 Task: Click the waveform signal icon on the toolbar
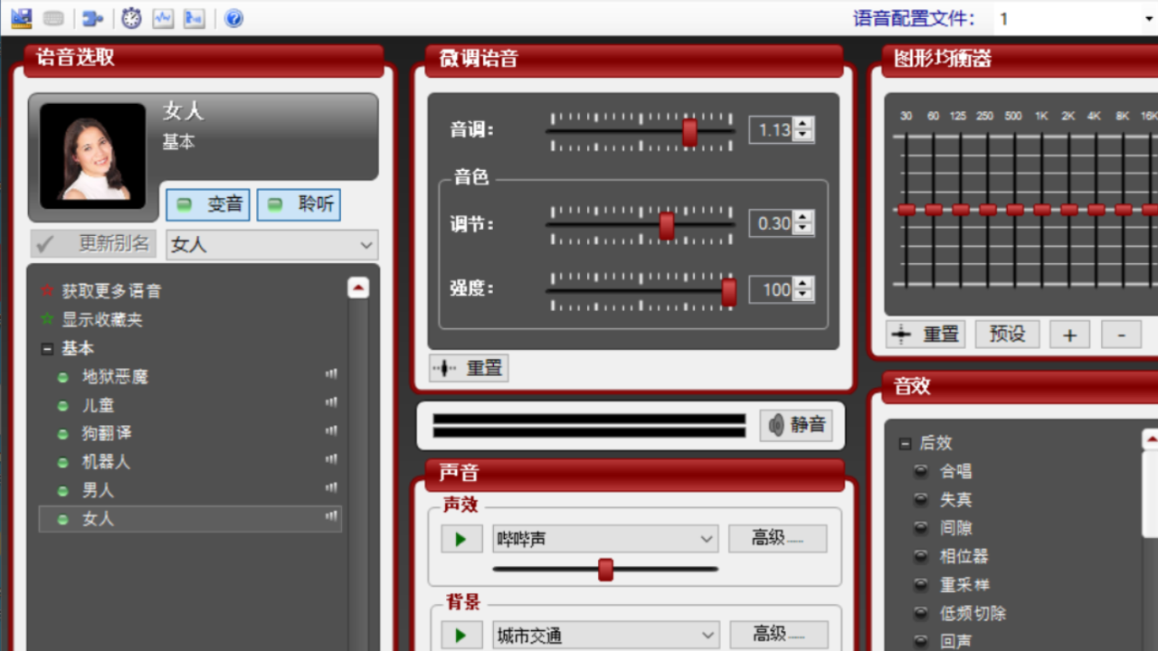(x=163, y=18)
